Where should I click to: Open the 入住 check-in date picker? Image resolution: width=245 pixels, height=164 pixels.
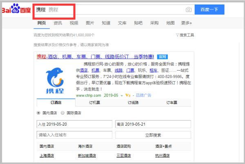[74, 124]
